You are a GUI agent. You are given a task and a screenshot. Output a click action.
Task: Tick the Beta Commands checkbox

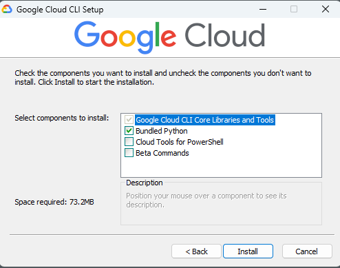tap(129, 153)
